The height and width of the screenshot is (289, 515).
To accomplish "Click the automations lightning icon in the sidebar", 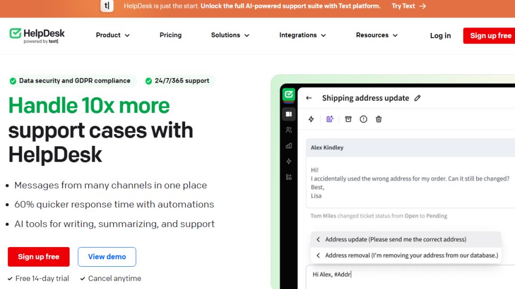I will pos(289,161).
